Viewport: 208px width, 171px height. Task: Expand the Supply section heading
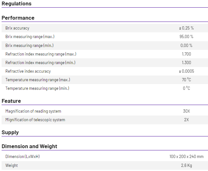(x=10, y=132)
